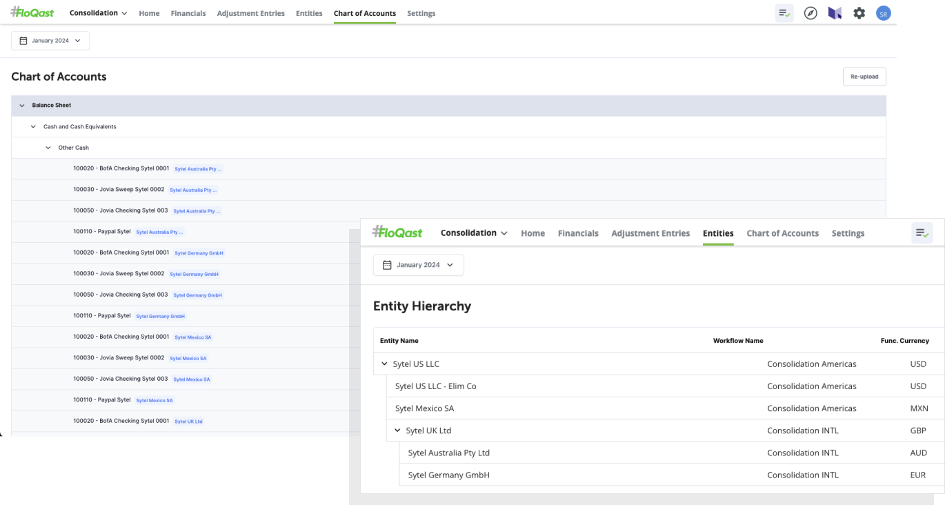945x505 pixels.
Task: Click Sytel Mexico SA tag on 100030 Jovia Sweep row
Action: pos(188,358)
